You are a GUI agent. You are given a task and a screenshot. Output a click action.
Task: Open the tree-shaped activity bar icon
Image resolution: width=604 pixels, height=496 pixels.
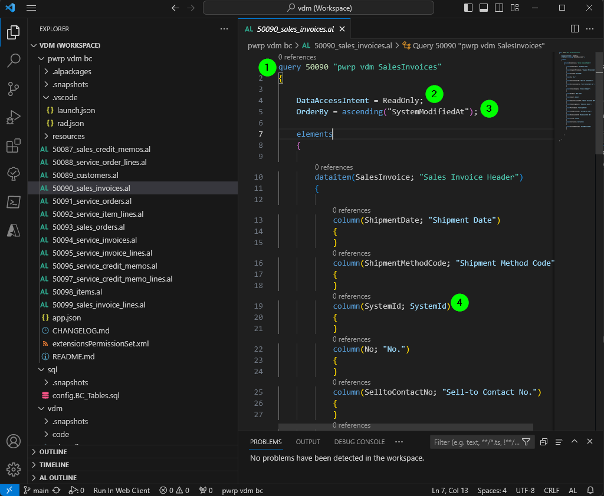point(14,174)
